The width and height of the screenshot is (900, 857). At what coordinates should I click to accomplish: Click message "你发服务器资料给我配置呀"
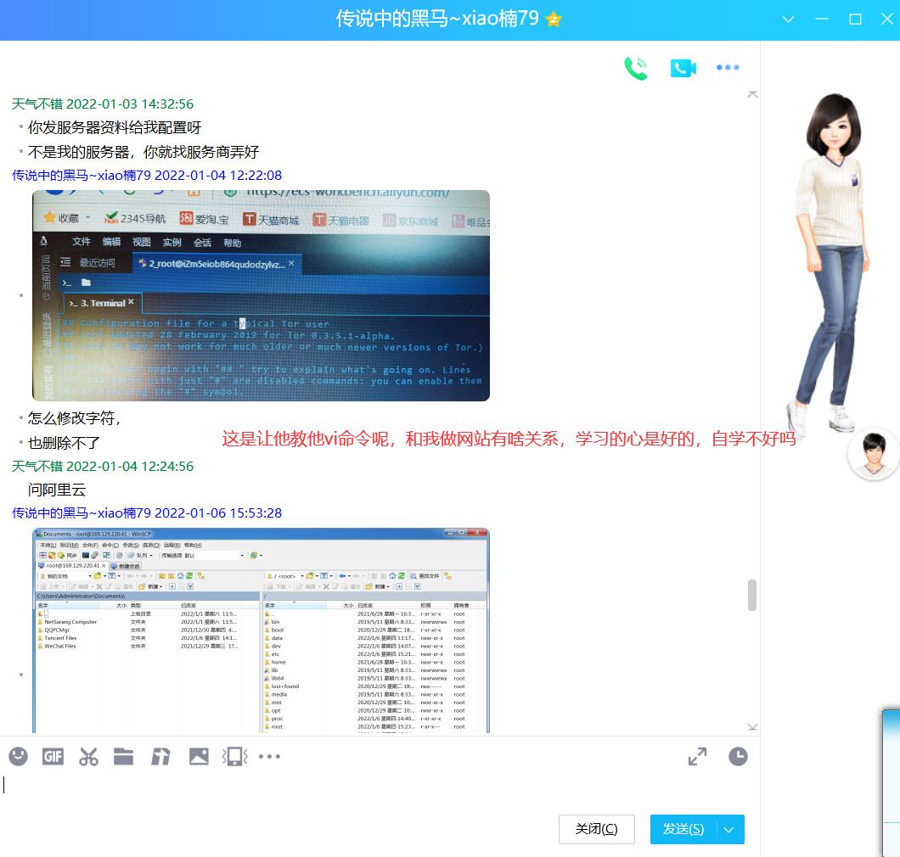click(115, 127)
